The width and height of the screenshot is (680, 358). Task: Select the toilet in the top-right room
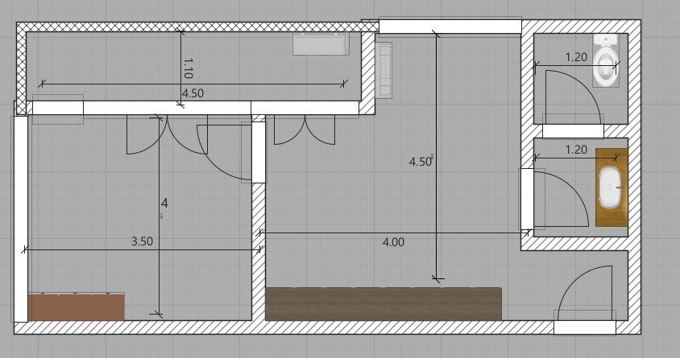605,61
